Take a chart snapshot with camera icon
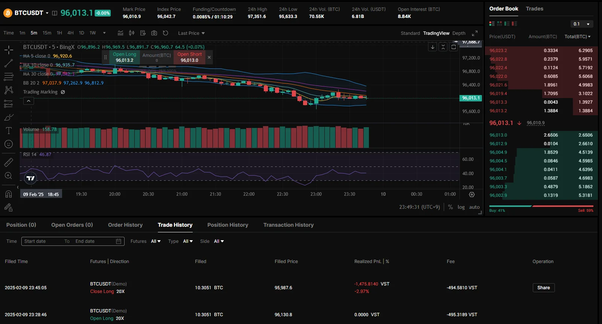The width and height of the screenshot is (602, 324). (154, 33)
